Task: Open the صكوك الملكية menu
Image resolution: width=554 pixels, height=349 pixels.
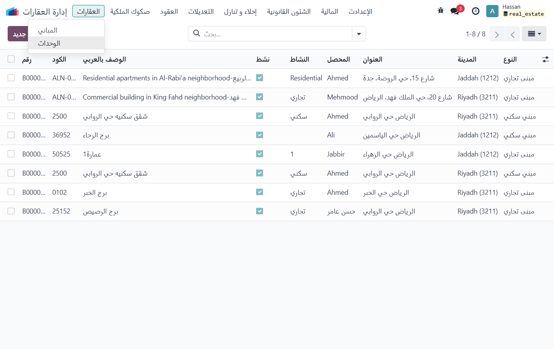Action: click(130, 11)
